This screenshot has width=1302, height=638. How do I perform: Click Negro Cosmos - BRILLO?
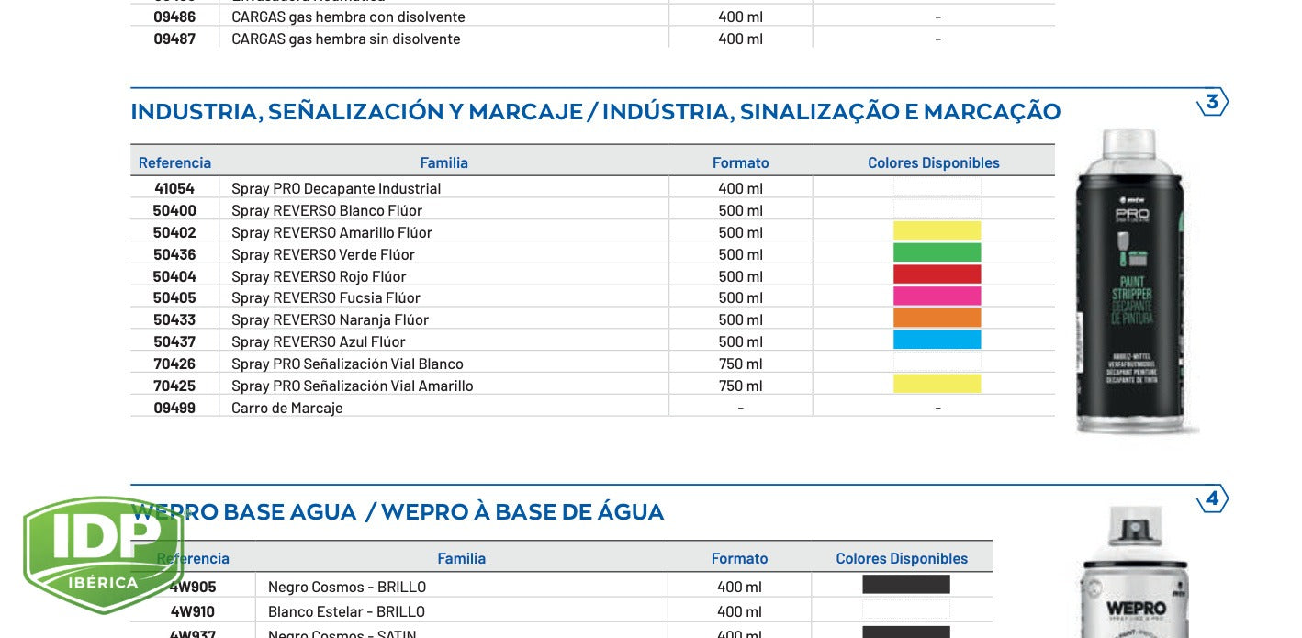pyautogui.click(x=347, y=587)
